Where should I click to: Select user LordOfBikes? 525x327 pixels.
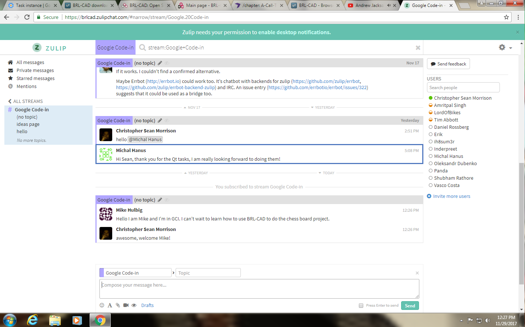[447, 113]
